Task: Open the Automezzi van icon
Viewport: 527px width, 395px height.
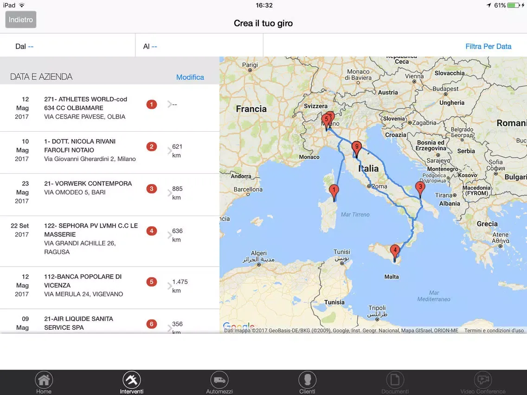Action: coord(219,381)
